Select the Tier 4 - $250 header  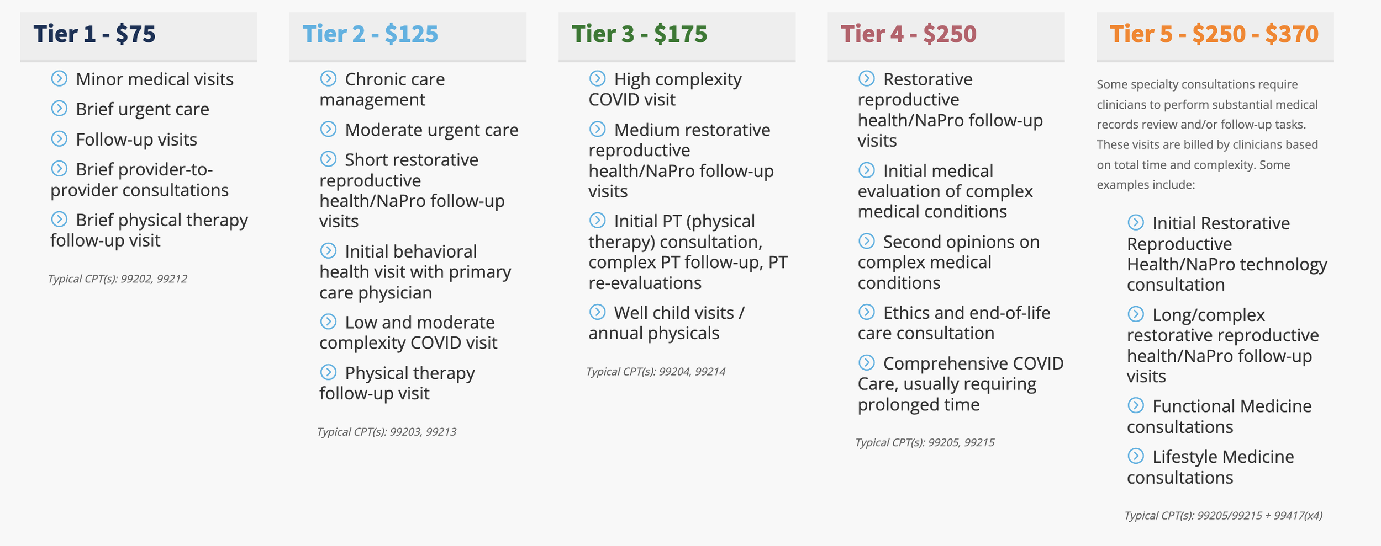[909, 34]
